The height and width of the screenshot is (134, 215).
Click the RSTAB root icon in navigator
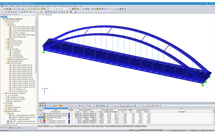(2, 17)
